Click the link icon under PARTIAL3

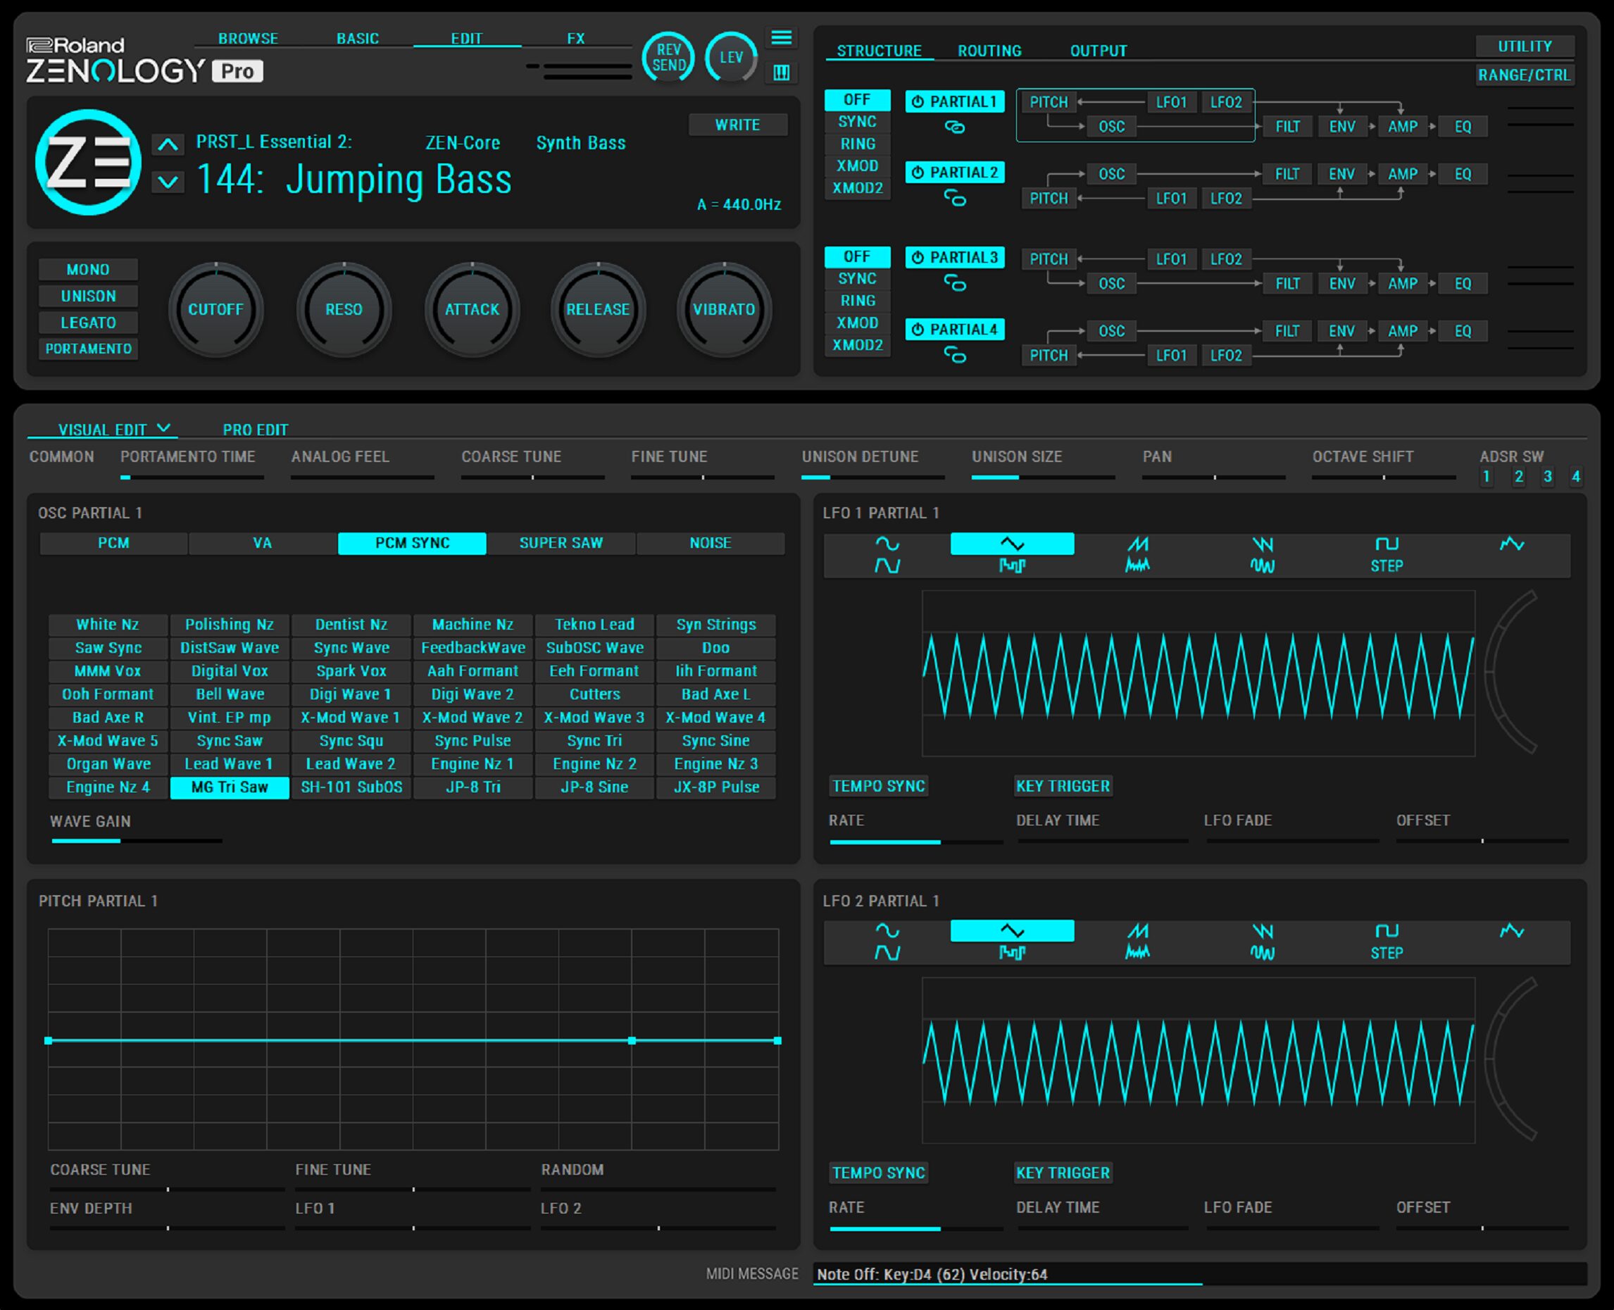(954, 283)
